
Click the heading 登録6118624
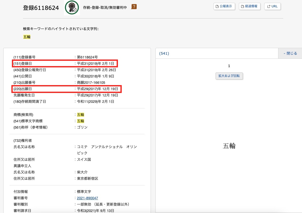click(x=41, y=8)
